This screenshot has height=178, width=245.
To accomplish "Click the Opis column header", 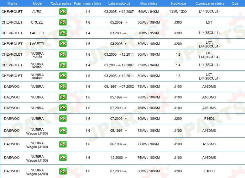I will (235, 3).
